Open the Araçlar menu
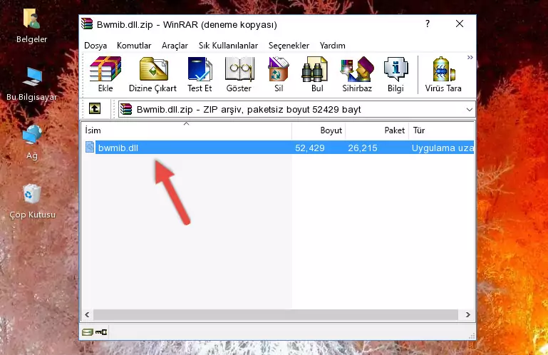548x355 pixels. (175, 46)
